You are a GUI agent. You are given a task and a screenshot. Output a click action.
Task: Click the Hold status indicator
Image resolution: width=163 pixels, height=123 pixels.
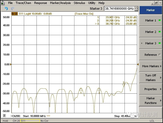tap(5, 121)
